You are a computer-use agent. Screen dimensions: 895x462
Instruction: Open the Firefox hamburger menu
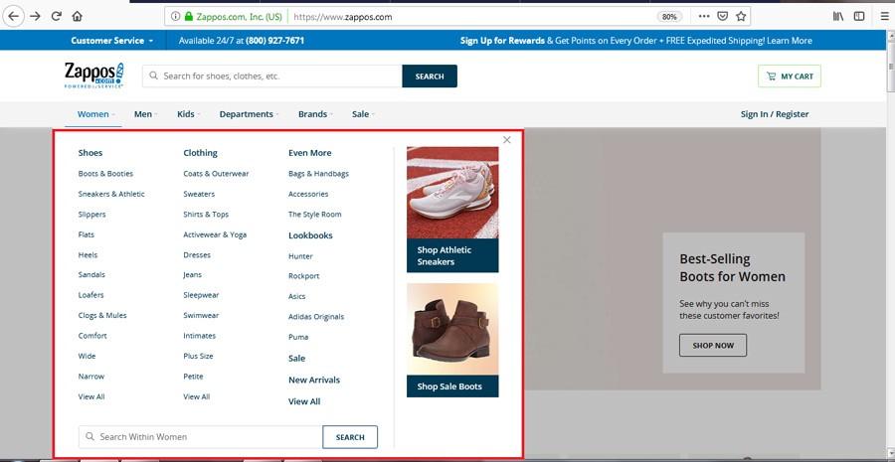coord(884,17)
